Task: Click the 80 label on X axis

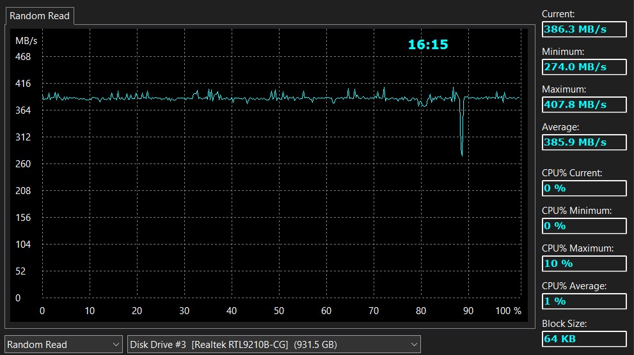Action: click(x=421, y=311)
